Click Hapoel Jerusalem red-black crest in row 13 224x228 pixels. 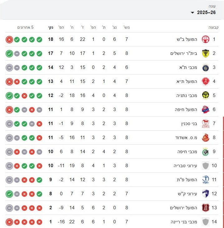tap(205, 208)
